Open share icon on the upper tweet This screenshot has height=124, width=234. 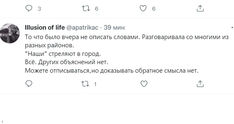click(200, 9)
